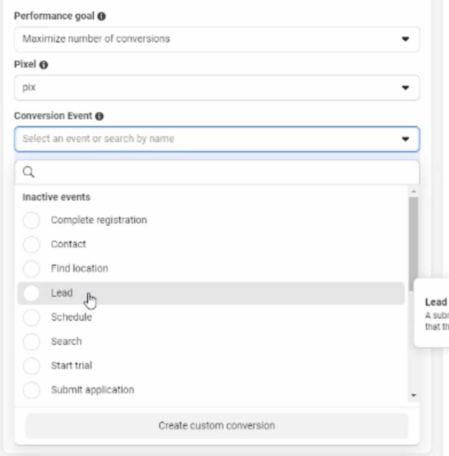Click the magnifying glass search icon
Image resolution: width=449 pixels, height=456 pixels.
coord(28,172)
